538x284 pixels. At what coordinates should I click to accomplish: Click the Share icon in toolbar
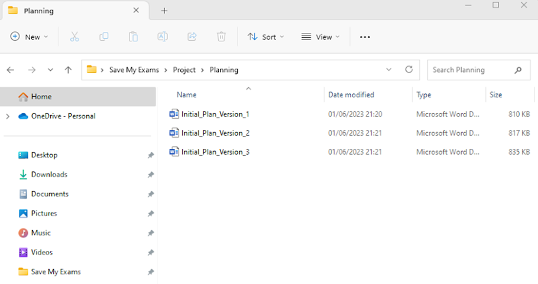pyautogui.click(x=192, y=37)
